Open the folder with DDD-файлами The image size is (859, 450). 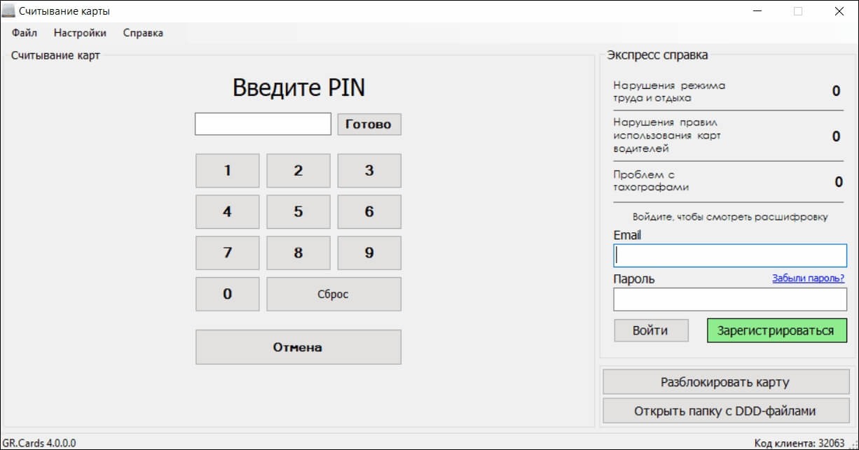[725, 411]
